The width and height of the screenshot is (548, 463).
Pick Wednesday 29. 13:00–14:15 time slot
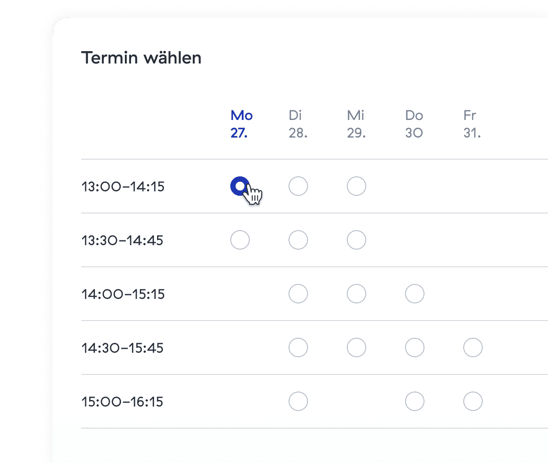(x=357, y=186)
